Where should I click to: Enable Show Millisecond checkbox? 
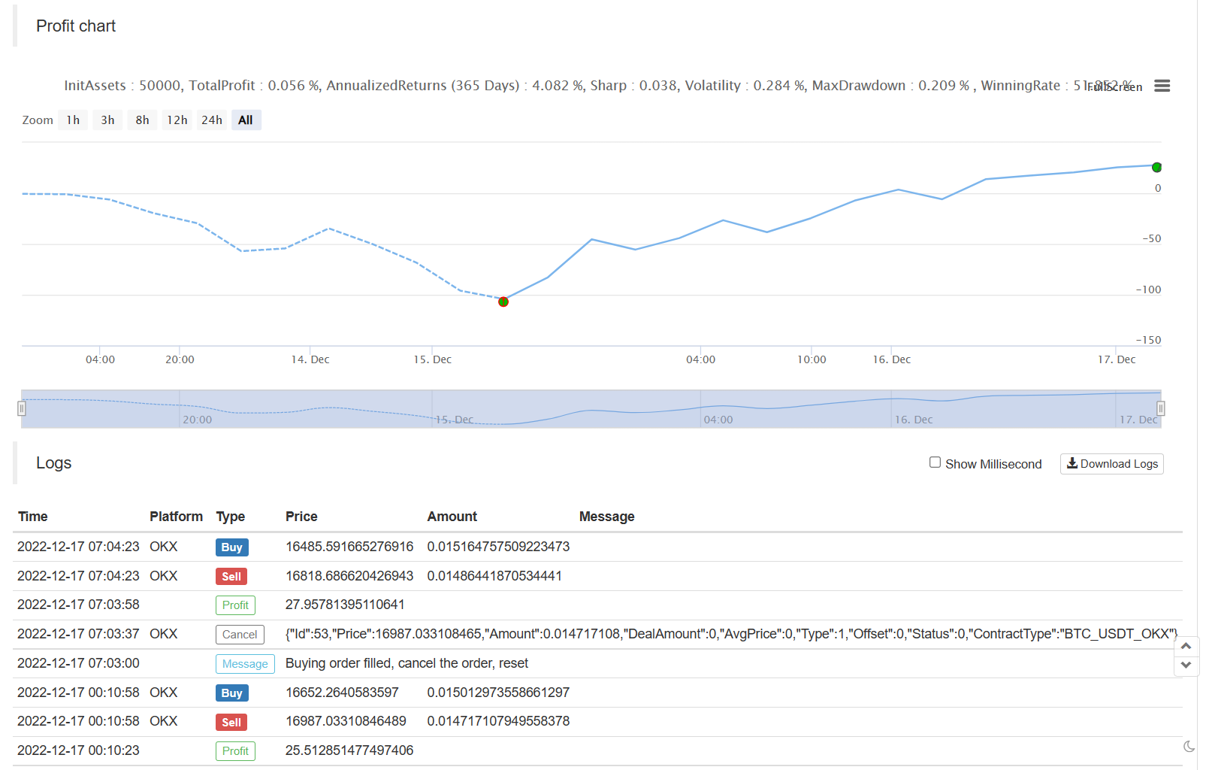[x=935, y=462]
